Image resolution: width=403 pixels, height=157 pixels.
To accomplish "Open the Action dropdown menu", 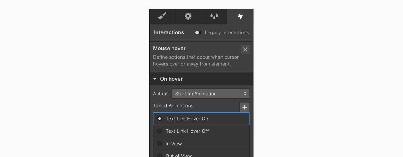I will coord(210,94).
